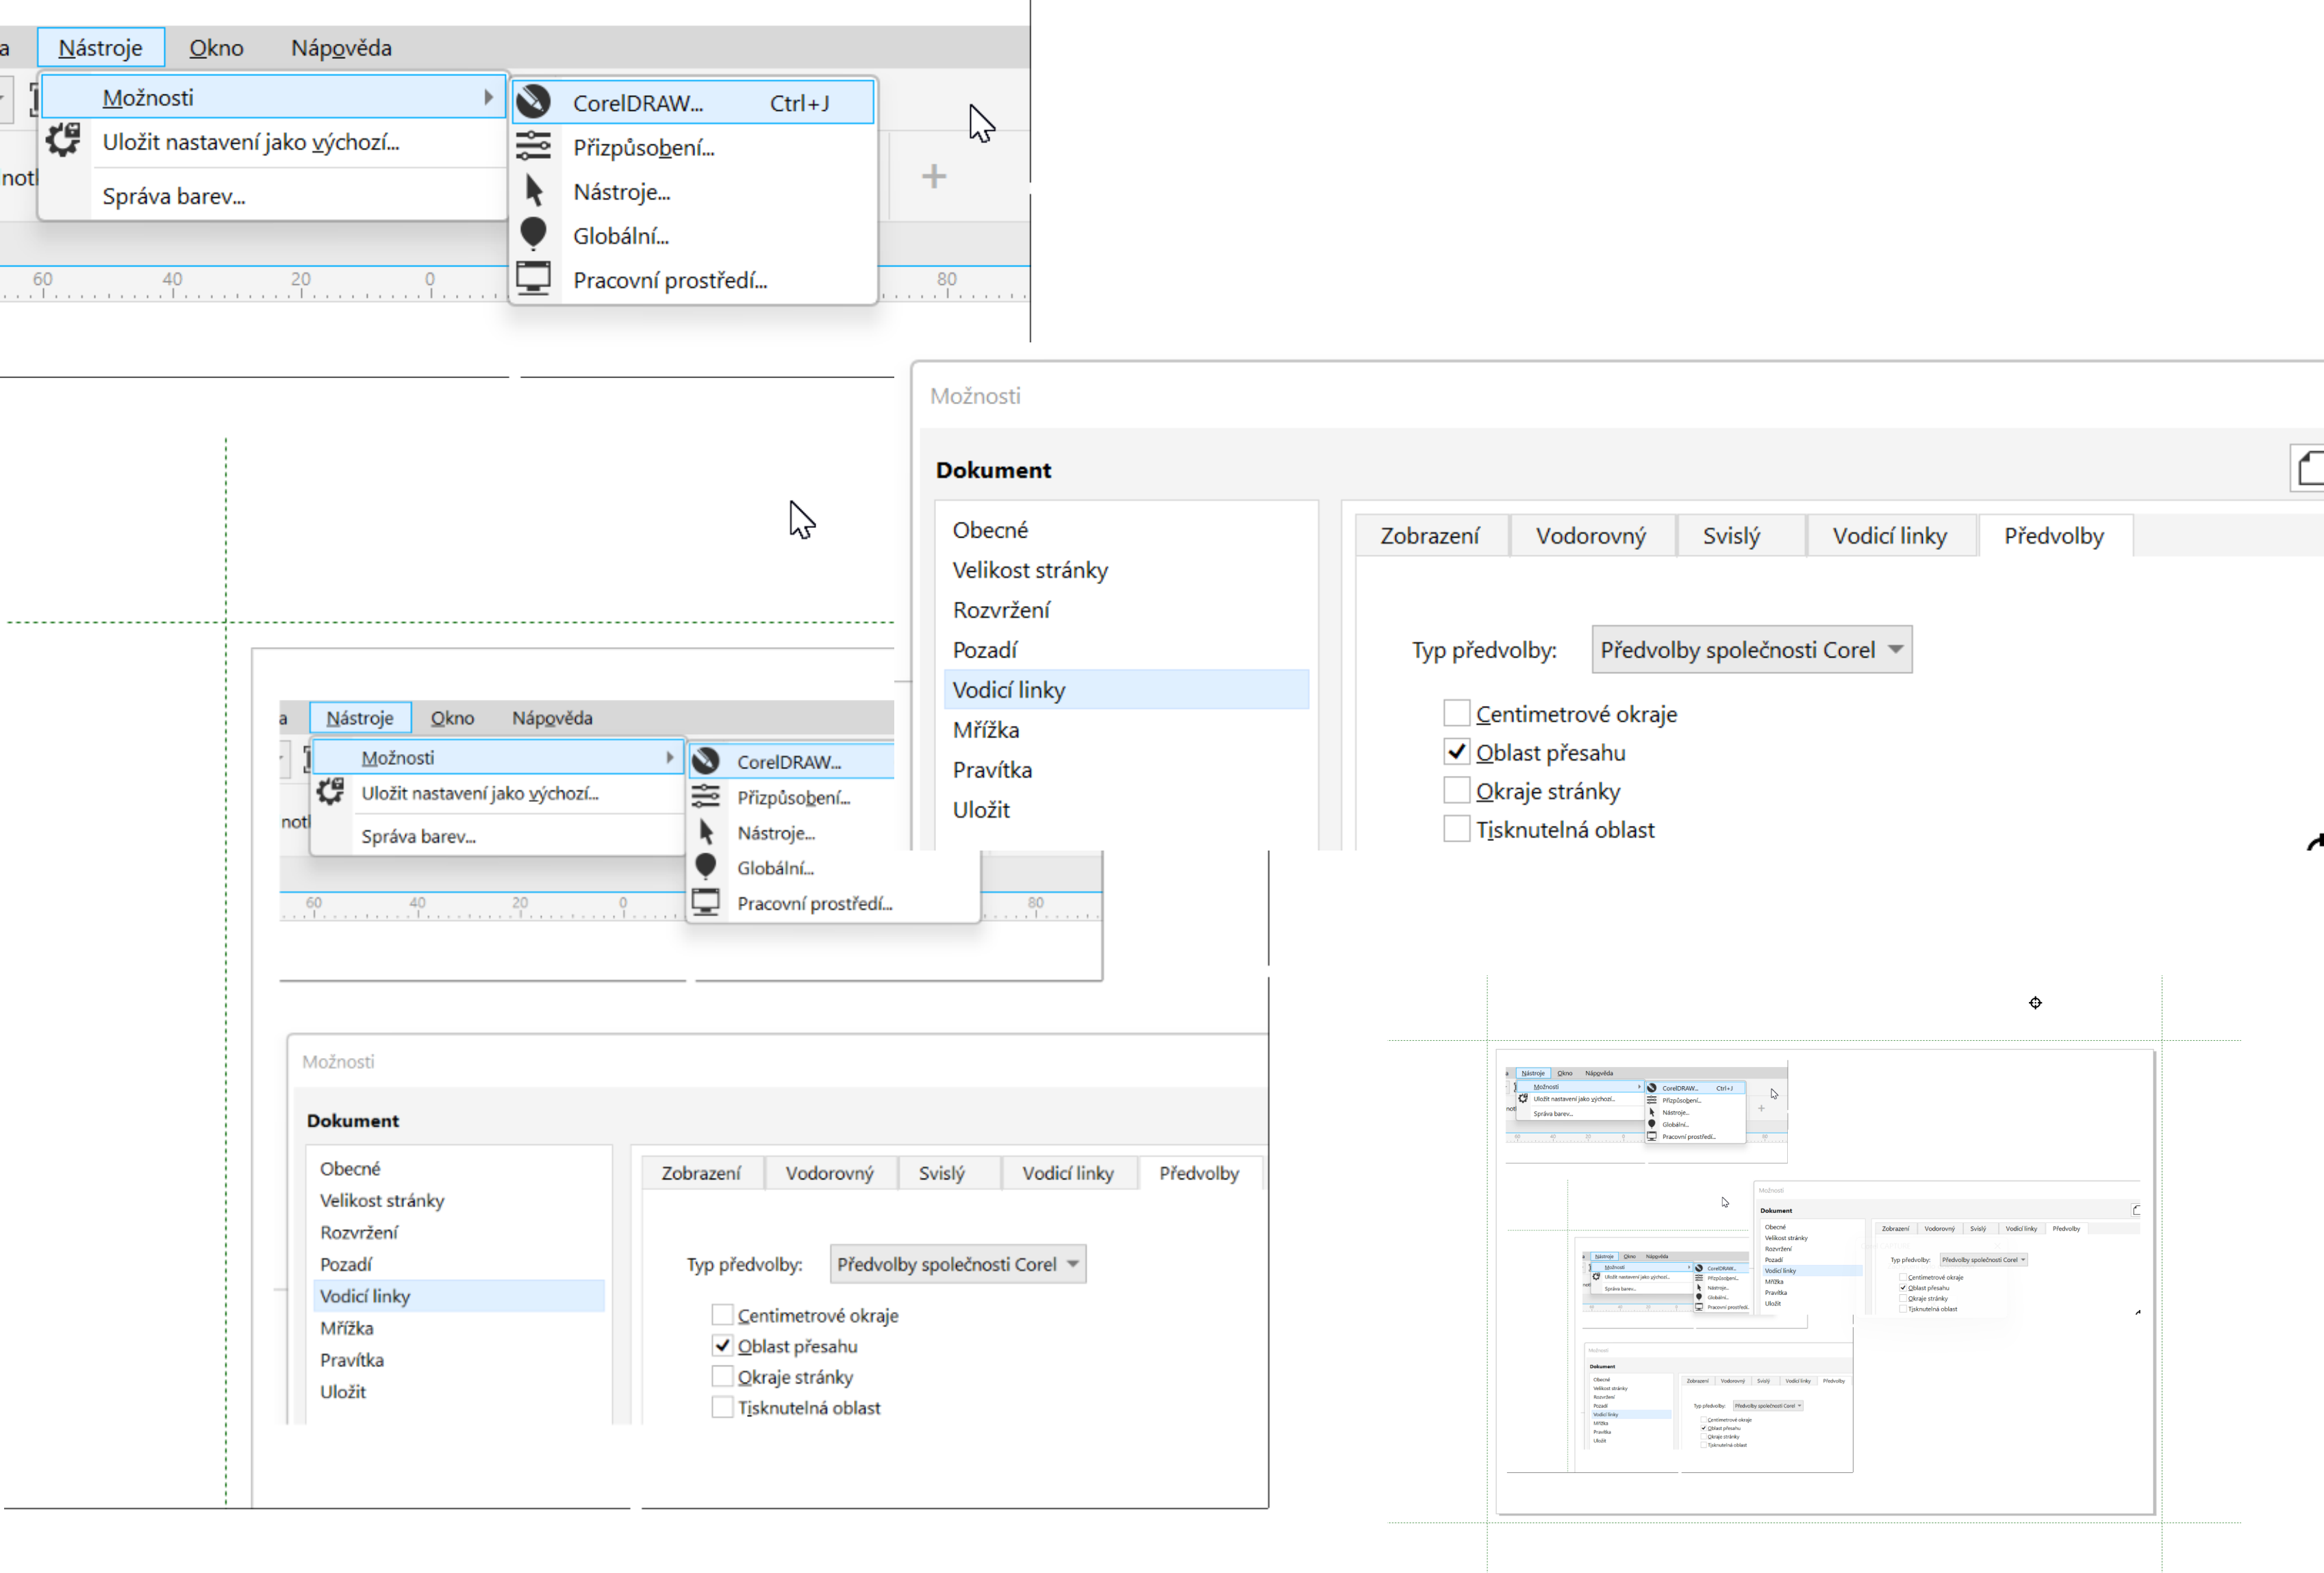Open the Nástroje menu
Image resolution: width=2324 pixels, height=1573 pixels.
[x=100, y=47]
